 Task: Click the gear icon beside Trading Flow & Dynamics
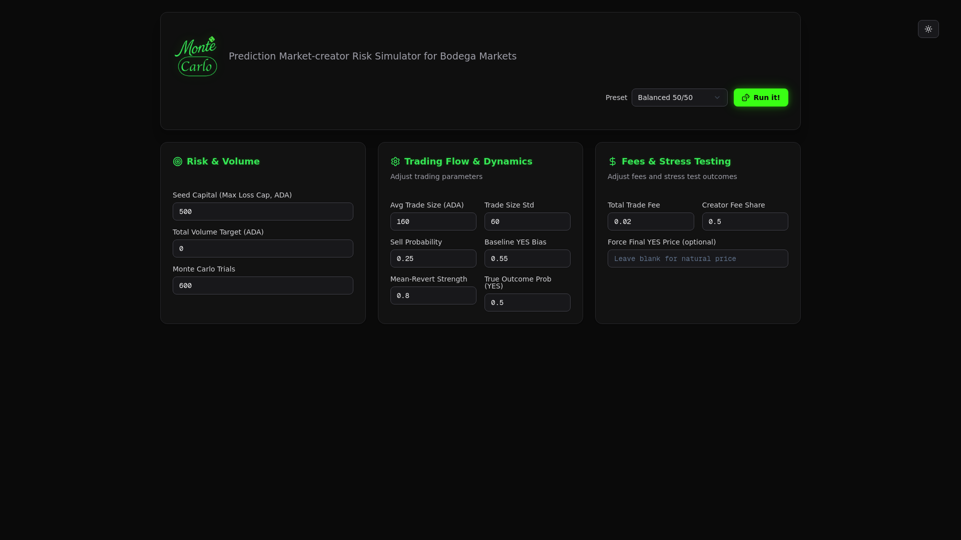click(395, 161)
